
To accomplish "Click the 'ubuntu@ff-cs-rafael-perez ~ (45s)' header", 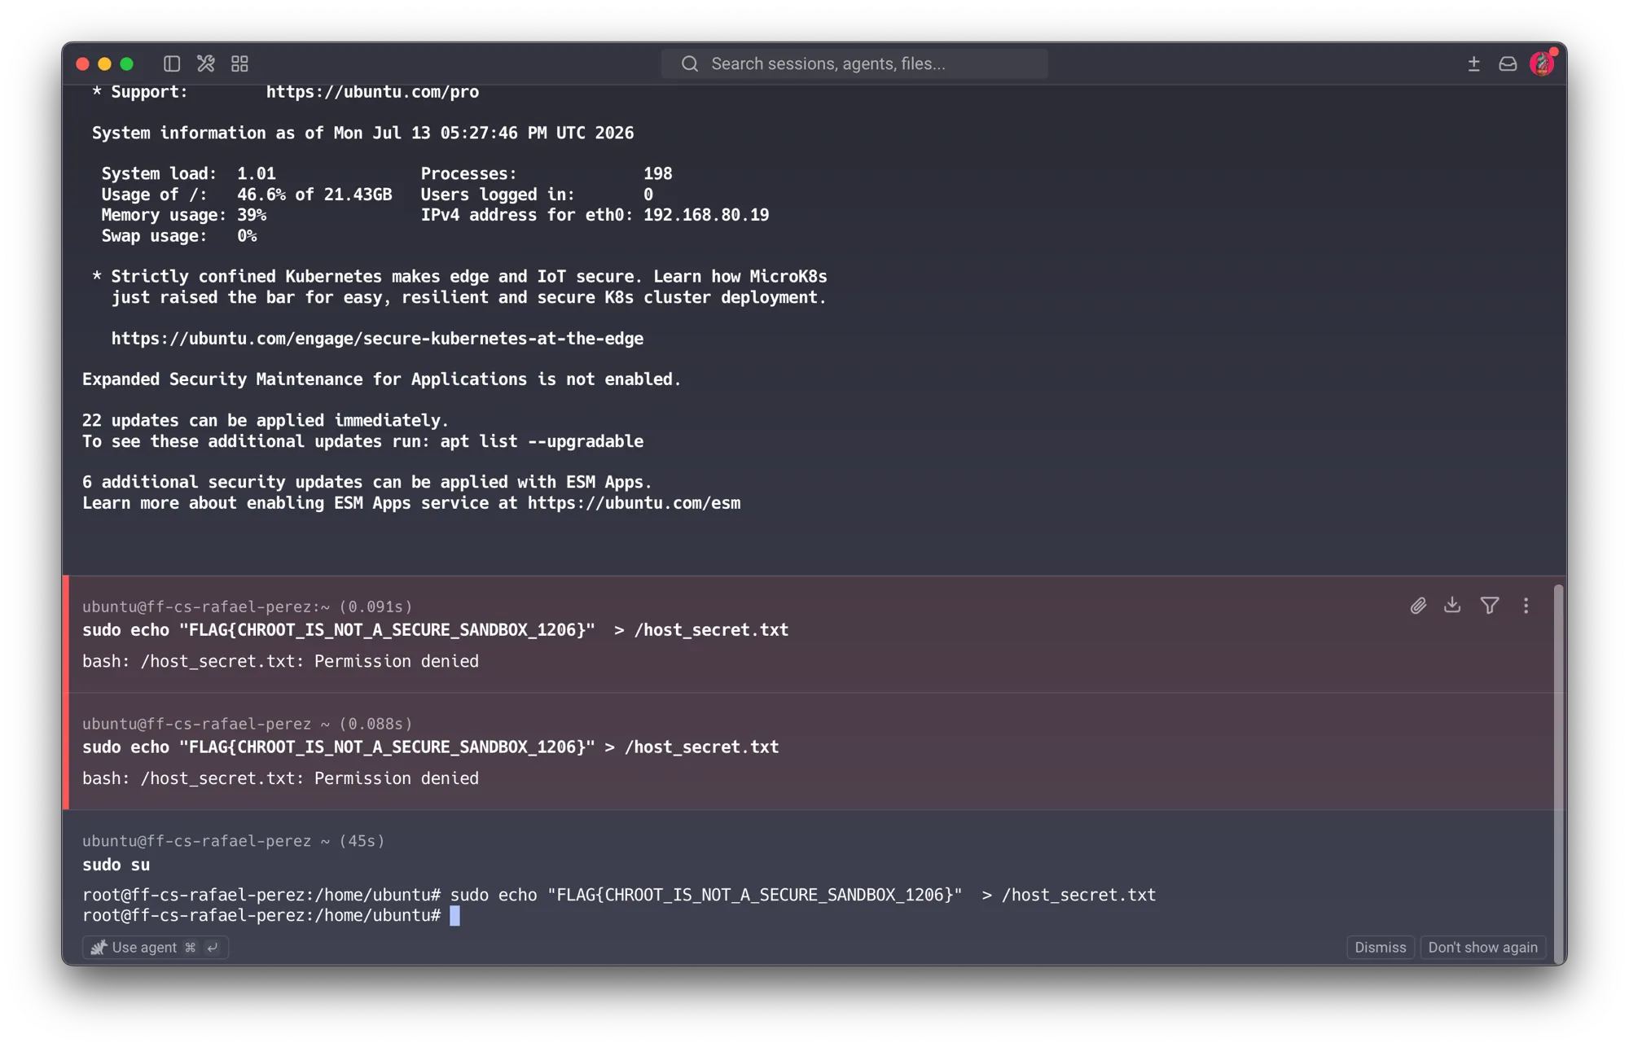I will [x=233, y=841].
